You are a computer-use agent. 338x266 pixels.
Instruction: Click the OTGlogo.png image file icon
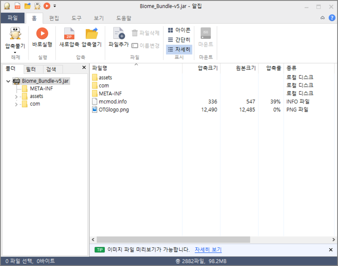(94, 110)
